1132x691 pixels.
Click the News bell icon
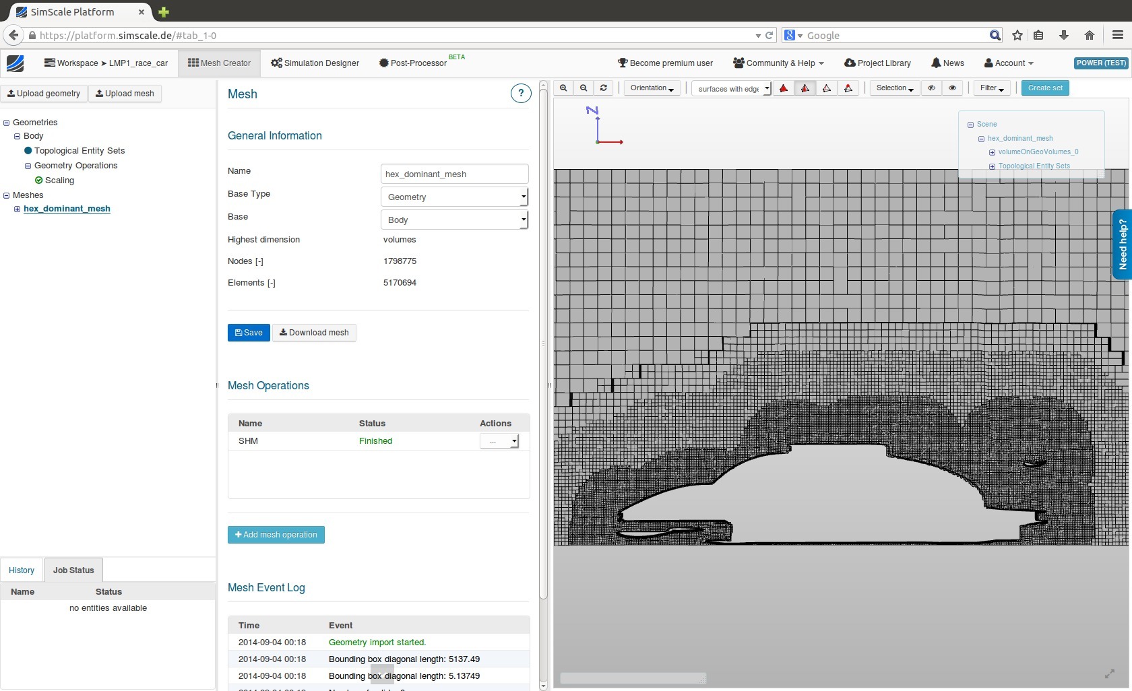937,63
